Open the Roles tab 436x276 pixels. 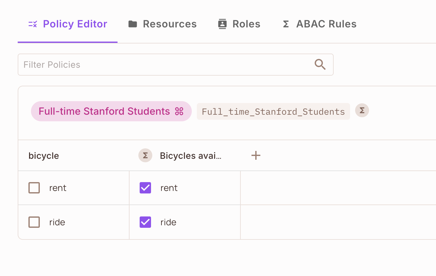pos(246,24)
